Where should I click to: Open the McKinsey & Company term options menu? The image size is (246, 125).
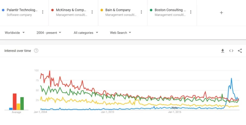point(92,12)
